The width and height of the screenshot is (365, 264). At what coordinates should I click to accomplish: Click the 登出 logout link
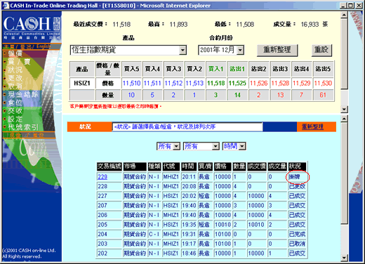point(27,46)
